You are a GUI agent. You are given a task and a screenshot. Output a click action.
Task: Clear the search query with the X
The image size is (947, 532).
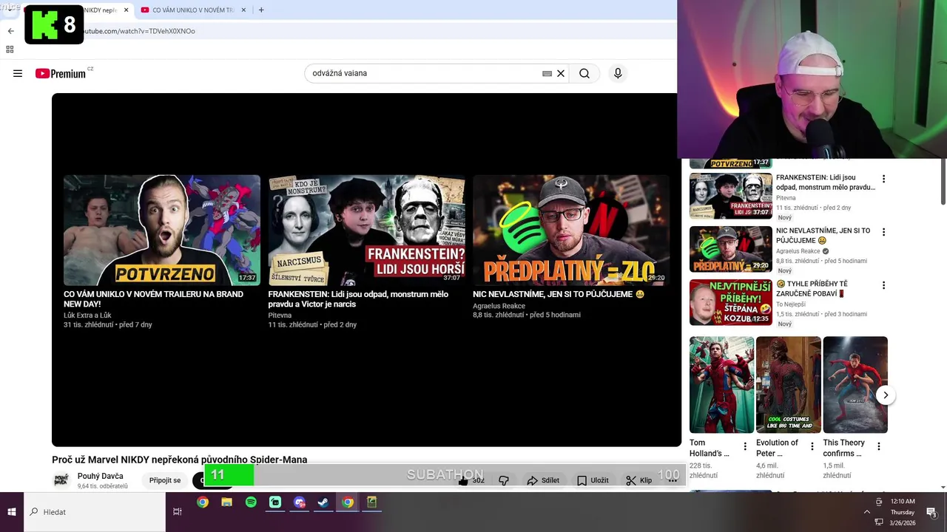[x=561, y=73]
